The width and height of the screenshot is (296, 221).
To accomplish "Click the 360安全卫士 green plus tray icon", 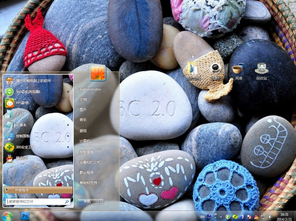I will tap(235, 217).
